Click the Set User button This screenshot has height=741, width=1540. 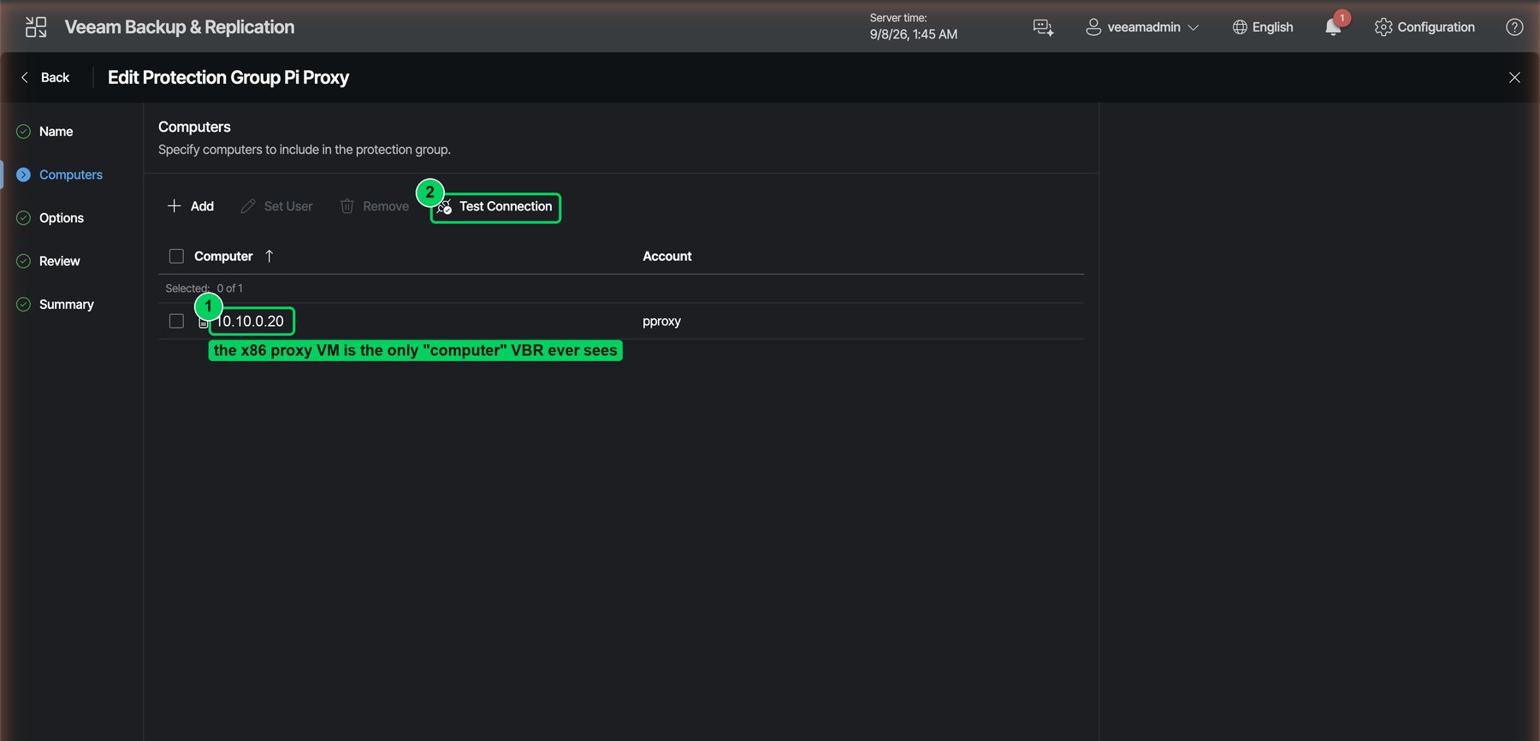[x=276, y=206]
